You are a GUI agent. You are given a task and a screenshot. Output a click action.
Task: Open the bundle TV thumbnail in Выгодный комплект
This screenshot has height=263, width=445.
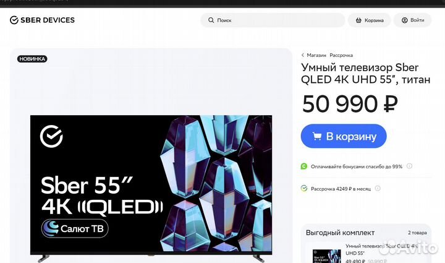click(x=327, y=256)
